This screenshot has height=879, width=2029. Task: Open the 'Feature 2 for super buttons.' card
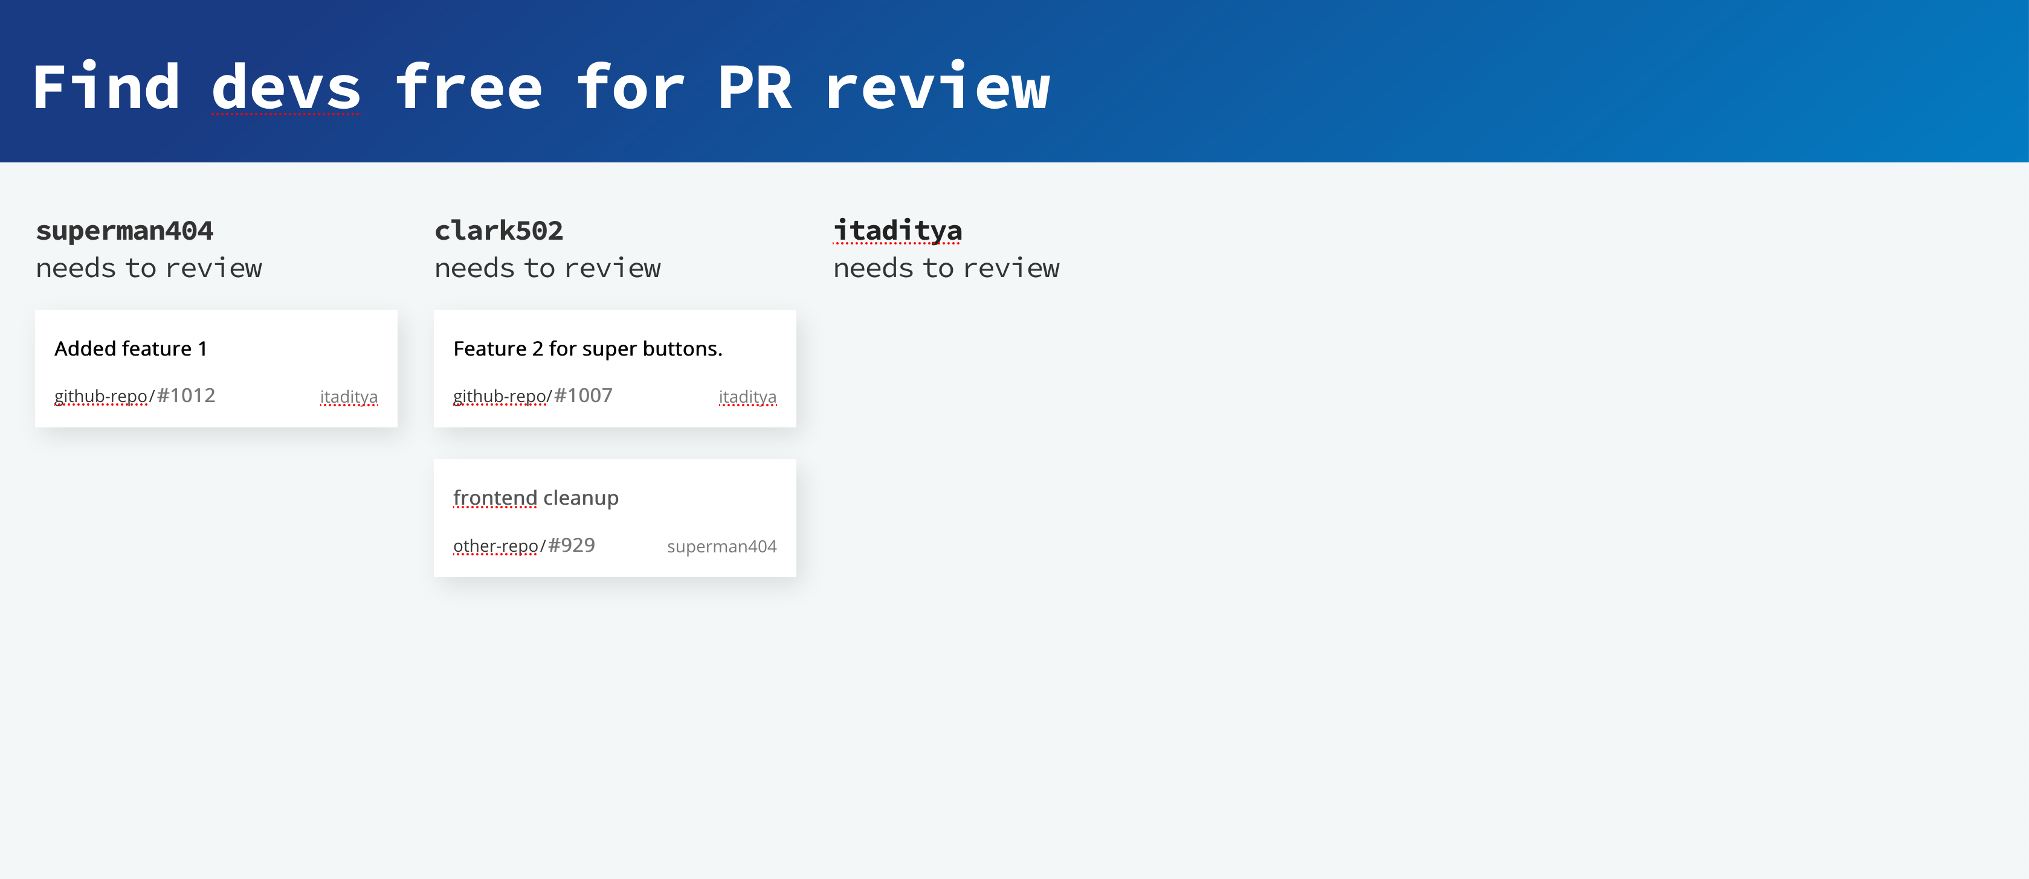click(615, 371)
